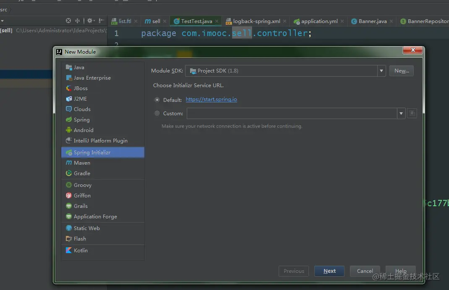Click the New... SDK button
Viewport: 449px width, 290px height.
[x=402, y=71]
